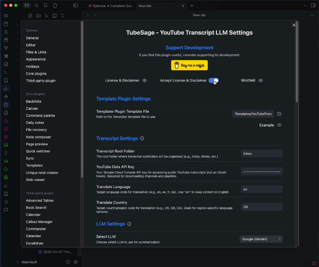Open Third-party plugin settings section
This screenshot has height=267, width=319.
point(41,81)
